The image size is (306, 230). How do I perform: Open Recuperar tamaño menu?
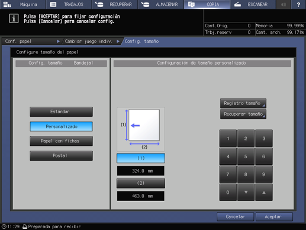[x=243, y=114]
